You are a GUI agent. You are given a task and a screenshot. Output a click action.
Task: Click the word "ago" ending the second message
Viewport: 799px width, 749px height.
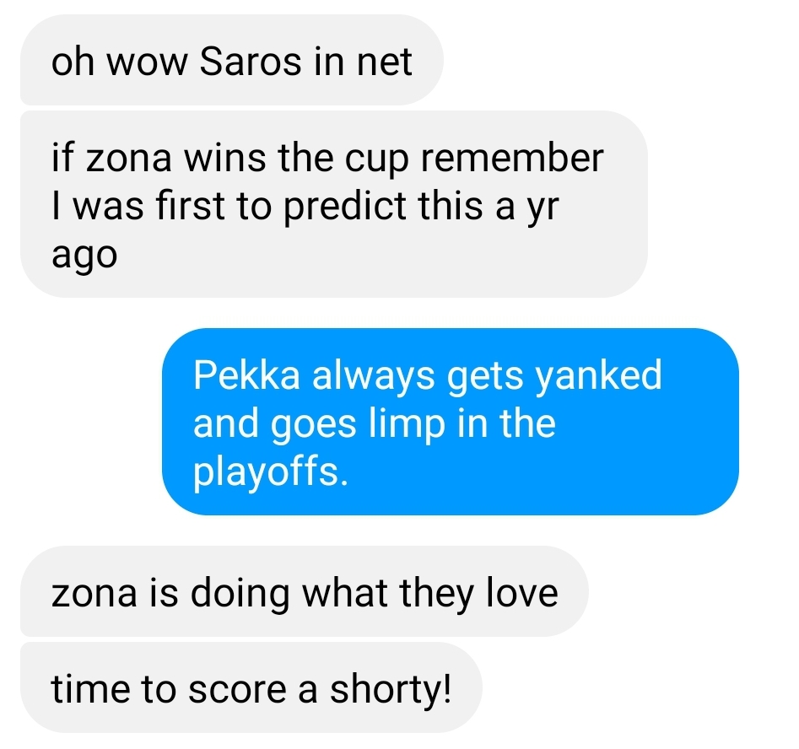(x=84, y=256)
